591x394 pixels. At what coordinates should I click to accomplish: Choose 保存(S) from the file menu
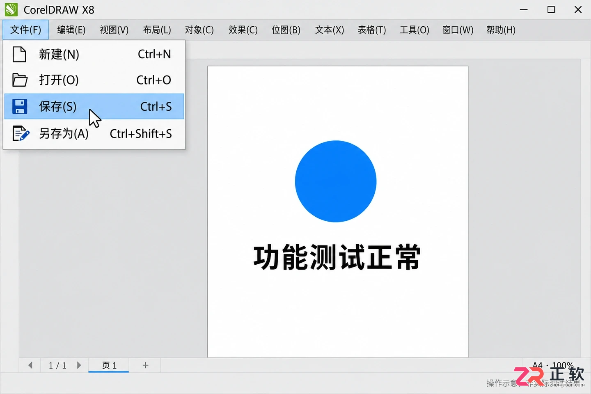click(94, 106)
